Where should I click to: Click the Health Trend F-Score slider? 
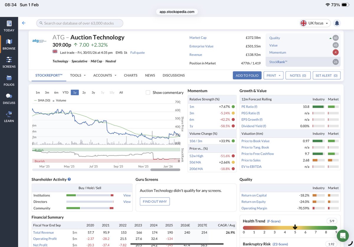290,228
